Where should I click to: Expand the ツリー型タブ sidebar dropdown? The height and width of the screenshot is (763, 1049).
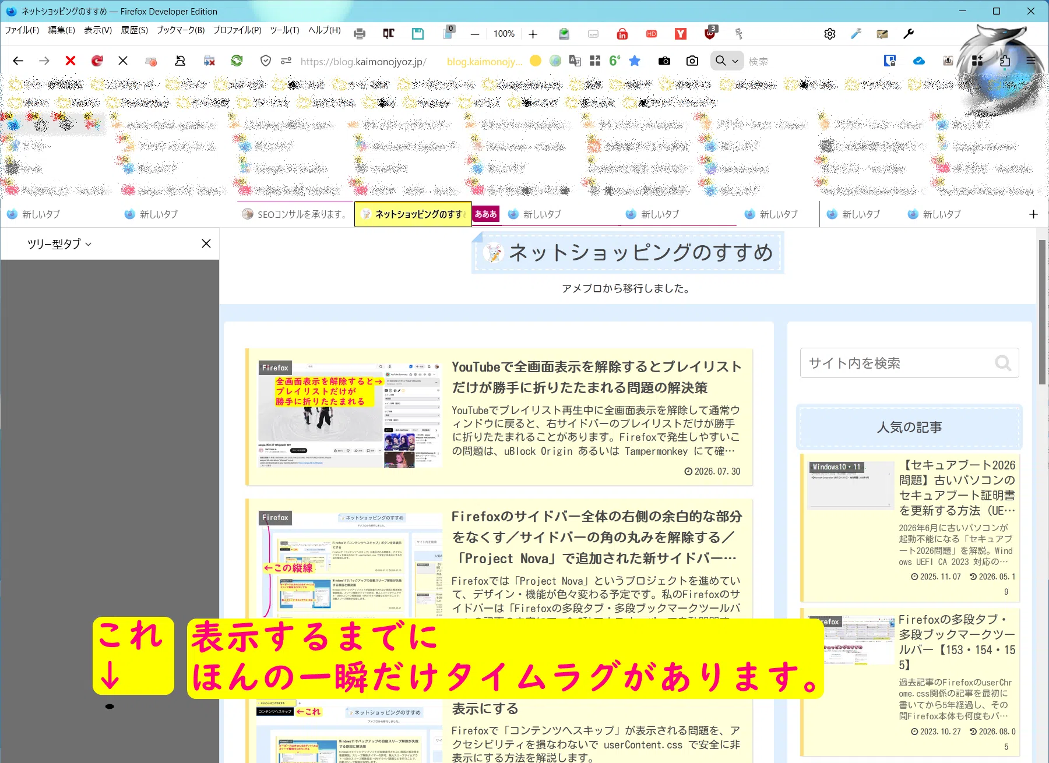tap(59, 244)
